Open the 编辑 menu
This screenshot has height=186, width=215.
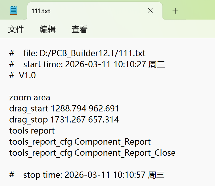48,29
